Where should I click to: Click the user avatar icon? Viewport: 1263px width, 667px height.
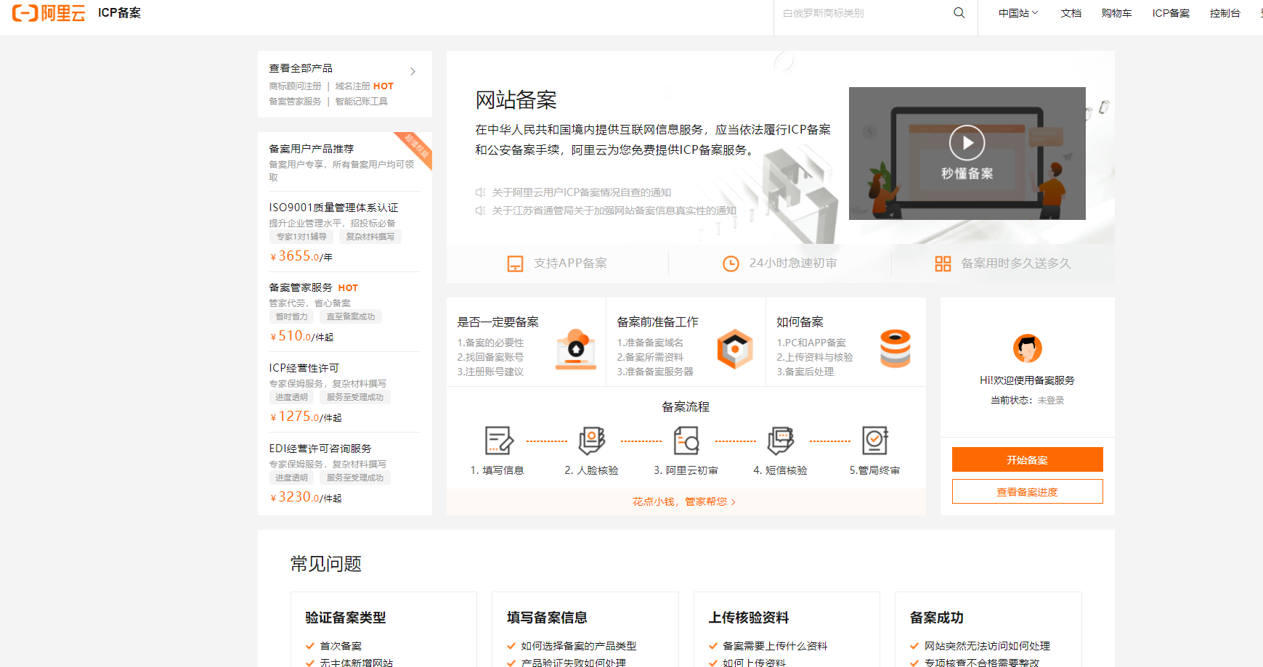point(1027,348)
